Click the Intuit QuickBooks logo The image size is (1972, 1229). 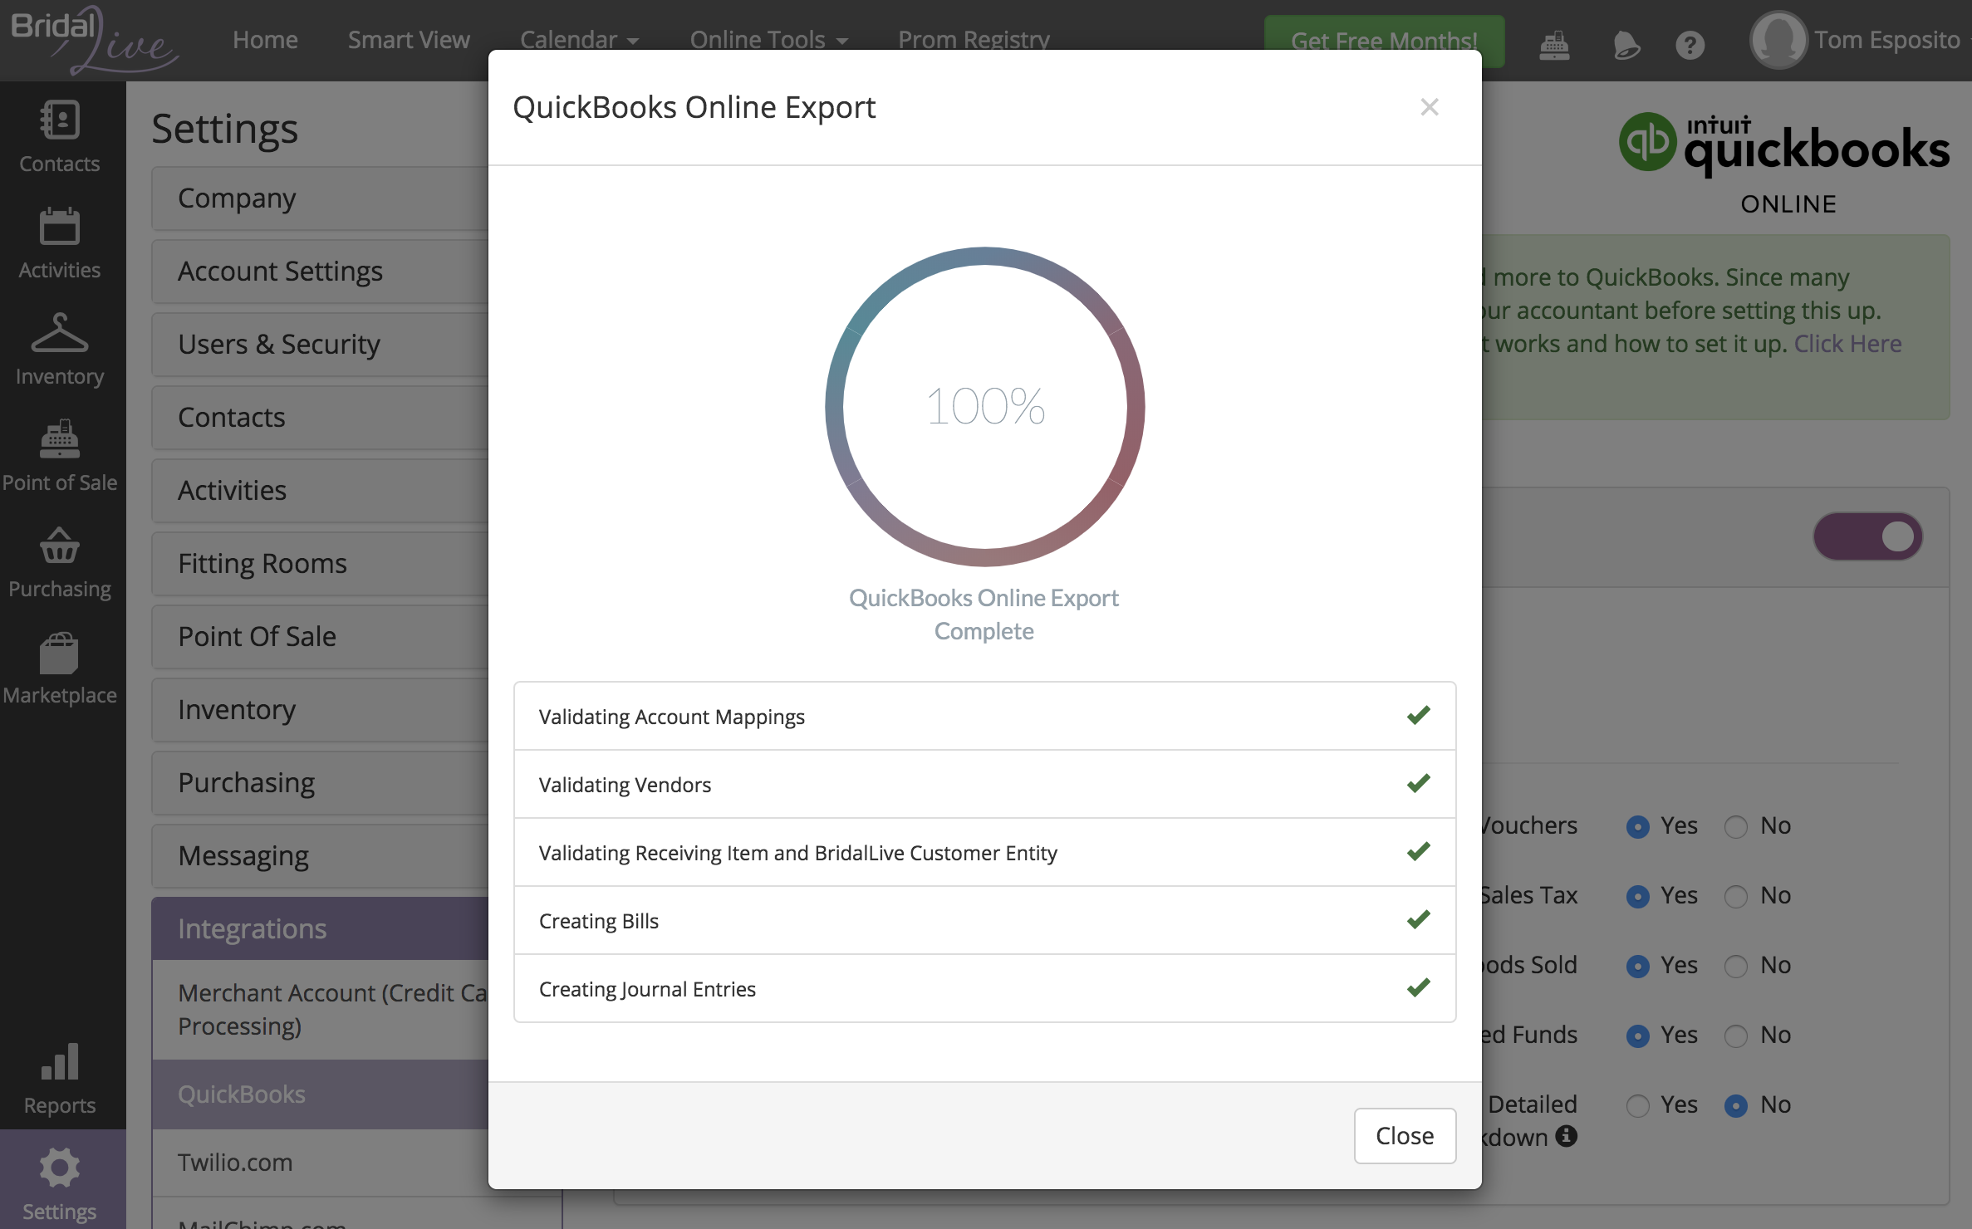[x=1785, y=164]
